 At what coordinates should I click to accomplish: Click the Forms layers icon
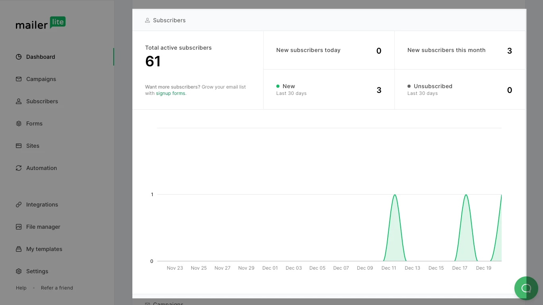coord(19,124)
